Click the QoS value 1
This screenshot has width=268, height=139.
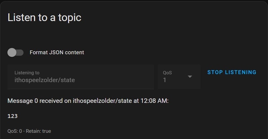point(164,80)
